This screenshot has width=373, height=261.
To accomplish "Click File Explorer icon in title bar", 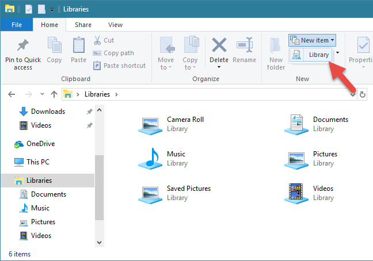I will click(10, 9).
